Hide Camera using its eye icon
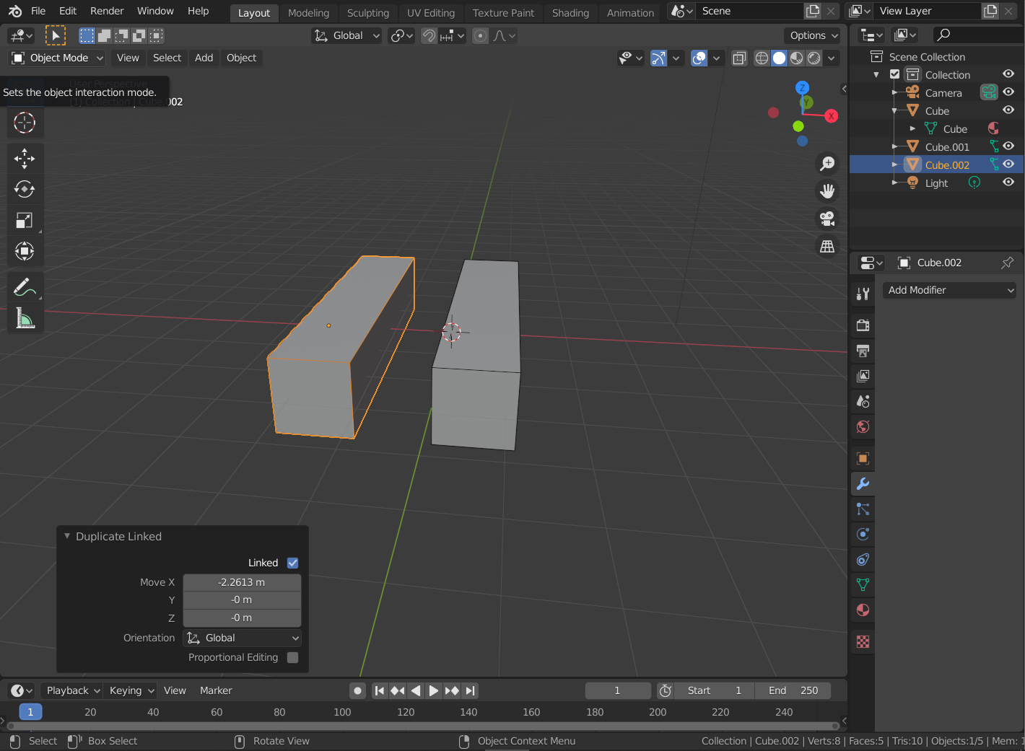Viewport: 1025px width, 751px height. point(1008,92)
